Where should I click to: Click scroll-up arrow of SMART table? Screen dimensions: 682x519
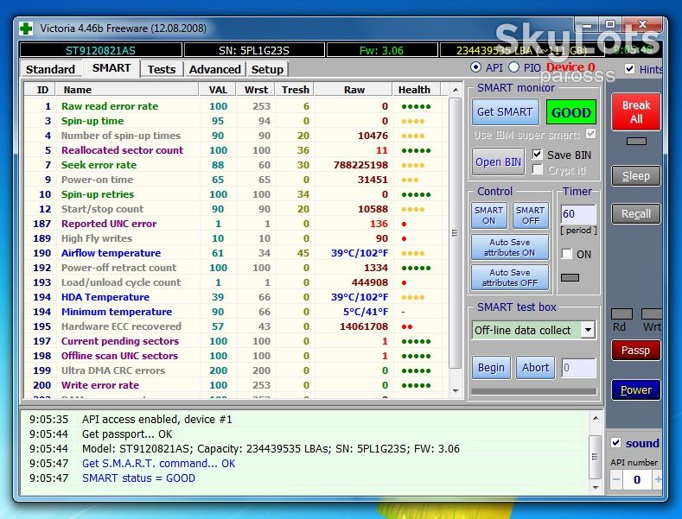tap(455, 90)
